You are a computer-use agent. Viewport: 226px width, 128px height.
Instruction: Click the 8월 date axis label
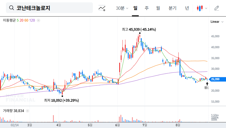click(178, 125)
